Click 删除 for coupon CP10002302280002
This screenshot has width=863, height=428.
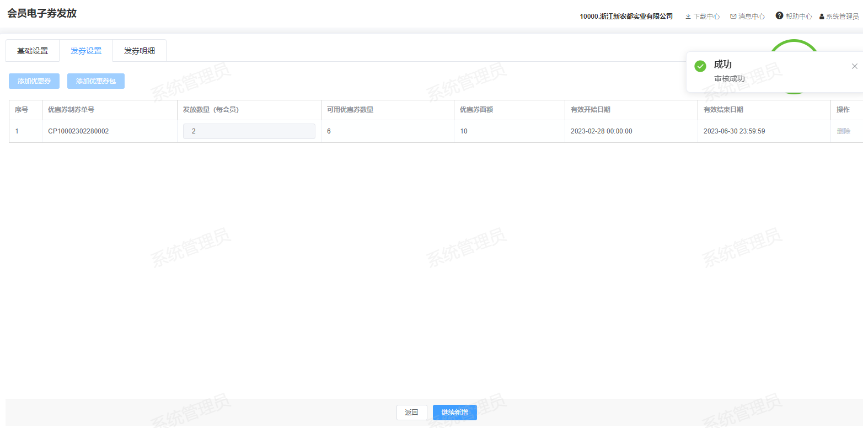844,131
